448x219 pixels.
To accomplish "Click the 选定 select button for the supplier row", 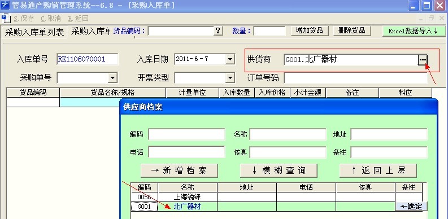I will pyautogui.click(x=411, y=207).
